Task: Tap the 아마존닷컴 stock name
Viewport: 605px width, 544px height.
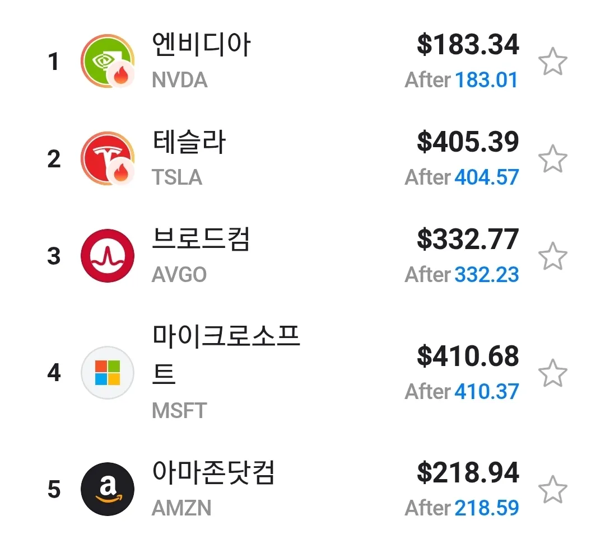Action: click(213, 473)
